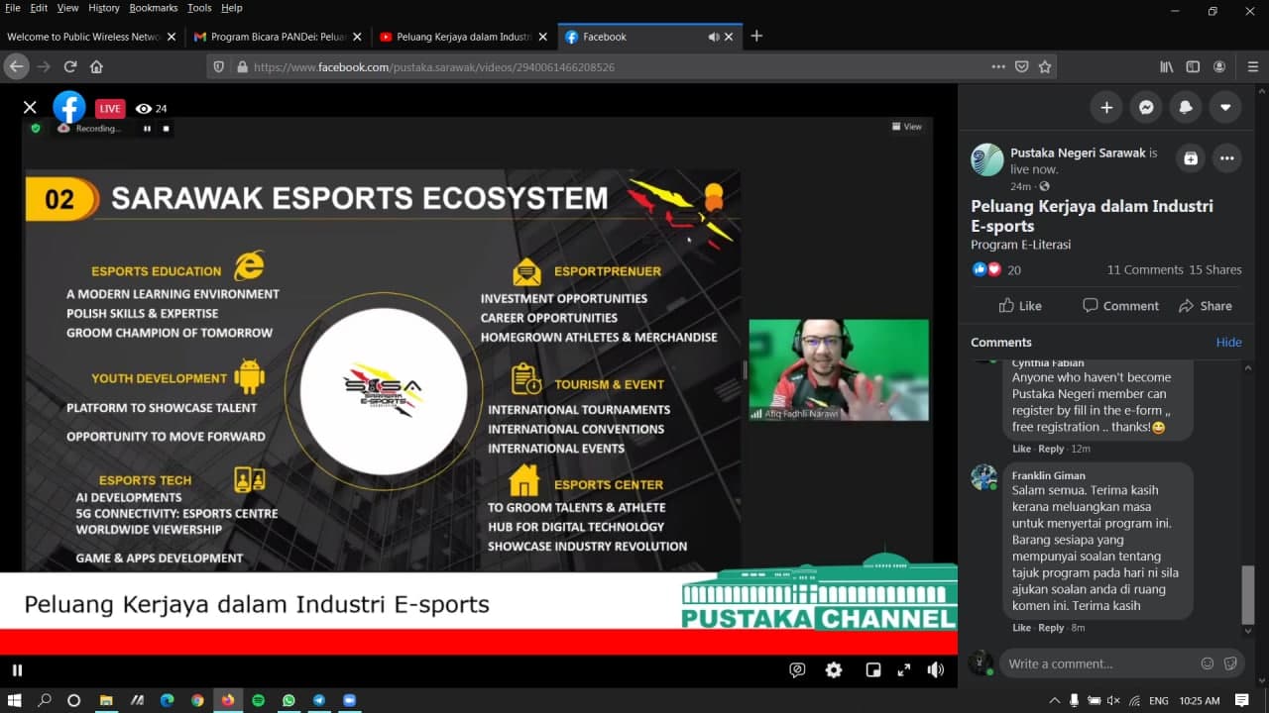Save the live video with the save icon
The width and height of the screenshot is (1269, 713).
[1190, 158]
